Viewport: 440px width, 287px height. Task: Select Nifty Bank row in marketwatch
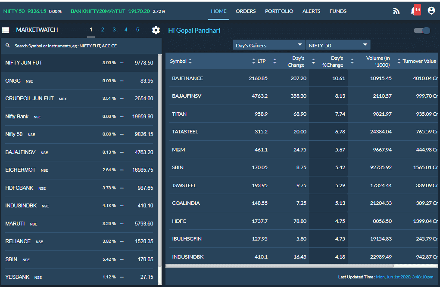[79, 116]
